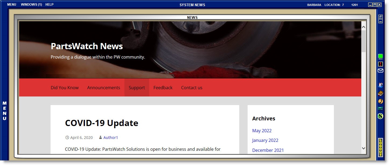Restore the inner News window
Image resolution: width=389 pixels, height=165 pixels.
[x=380, y=17]
